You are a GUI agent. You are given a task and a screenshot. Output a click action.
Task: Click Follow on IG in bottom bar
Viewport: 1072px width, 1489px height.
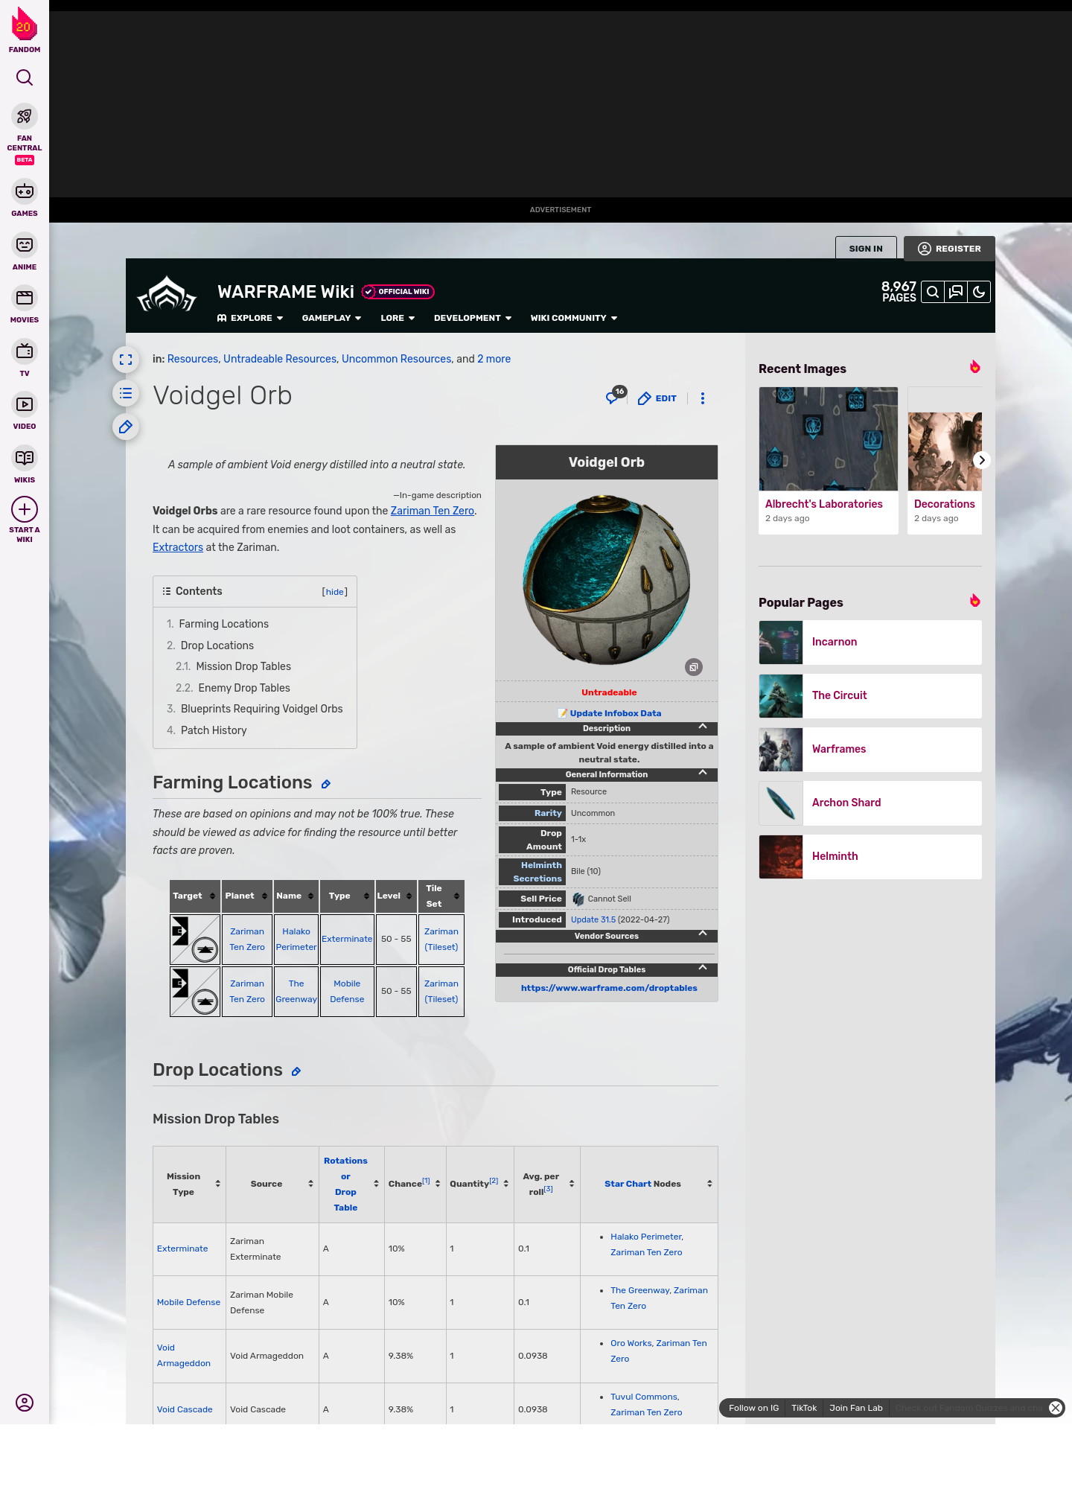pyautogui.click(x=753, y=1408)
